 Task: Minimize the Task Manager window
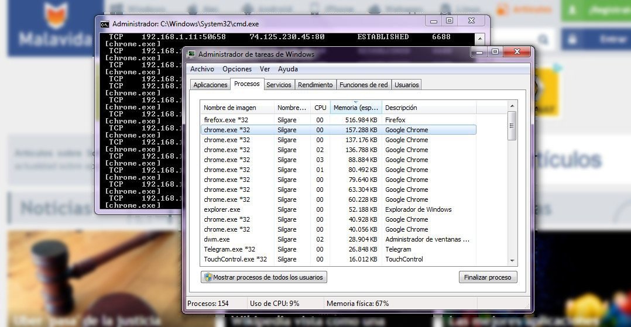(479, 52)
